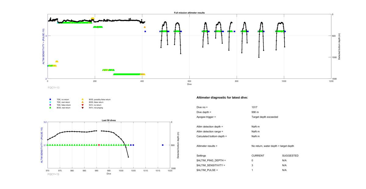This screenshot has height=189, width=366.
Task: Click the green triangle marker for BOD, real return
Action: [x=51, y=108]
